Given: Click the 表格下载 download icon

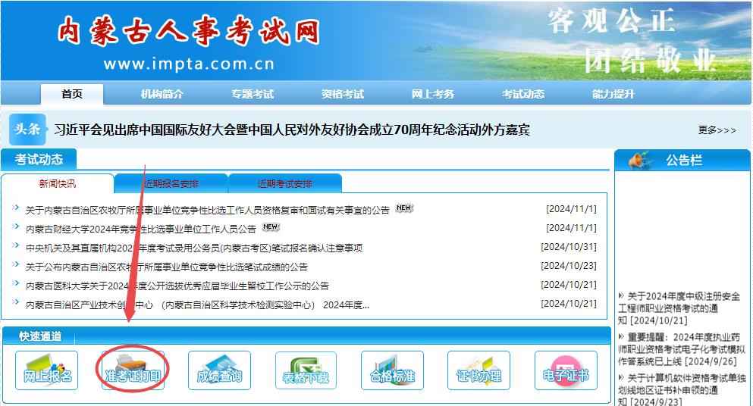Looking at the screenshot, I should (x=306, y=370).
